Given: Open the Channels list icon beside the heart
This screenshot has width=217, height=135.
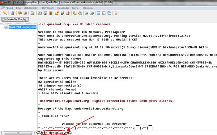Looking at the screenshot, I should [25, 13].
